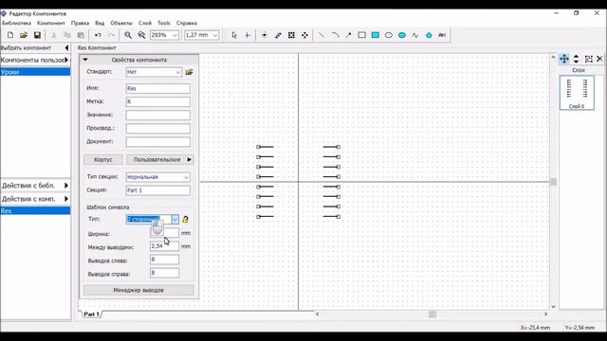Click the Redo toolbar arrow
The image size is (607, 341).
tap(111, 35)
